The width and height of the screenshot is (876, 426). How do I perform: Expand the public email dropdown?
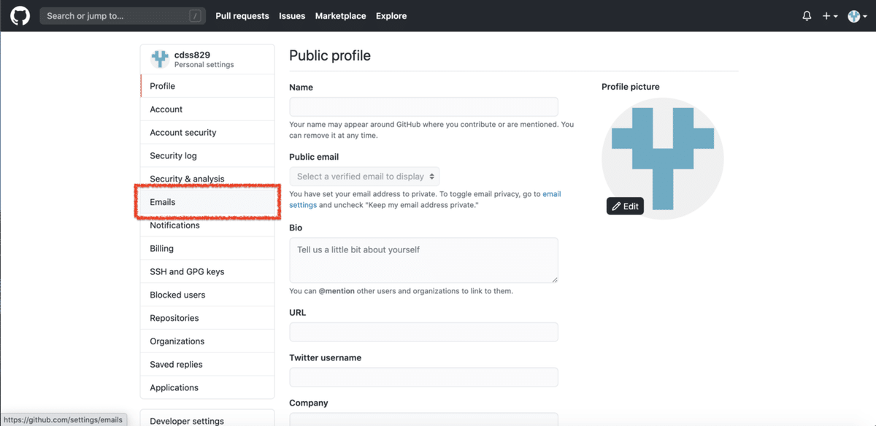coord(365,177)
